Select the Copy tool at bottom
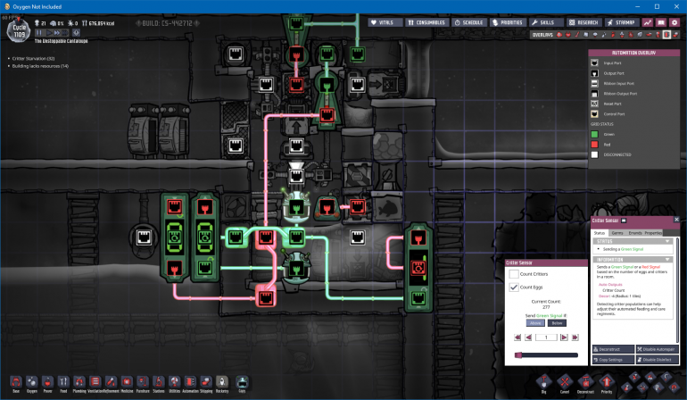The height and width of the screenshot is (400, 687). [242, 382]
